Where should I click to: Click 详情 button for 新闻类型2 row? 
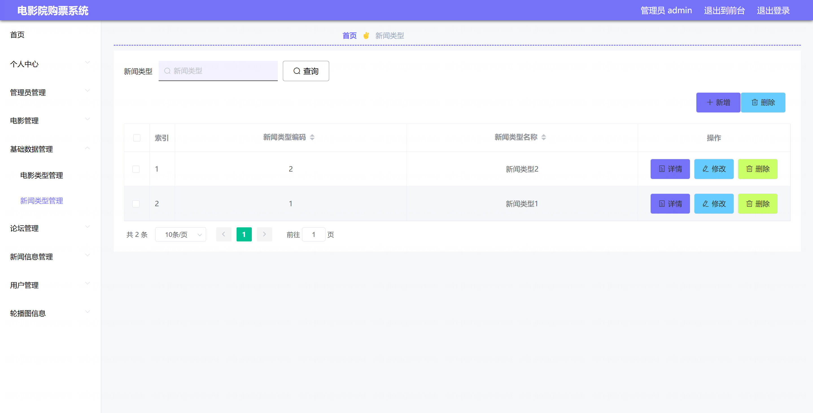pos(670,169)
